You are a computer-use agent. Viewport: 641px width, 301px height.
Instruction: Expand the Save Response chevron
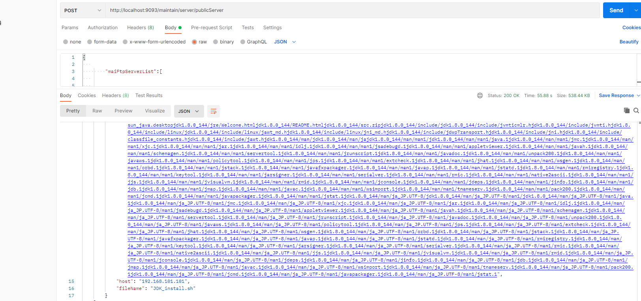pos(638,95)
